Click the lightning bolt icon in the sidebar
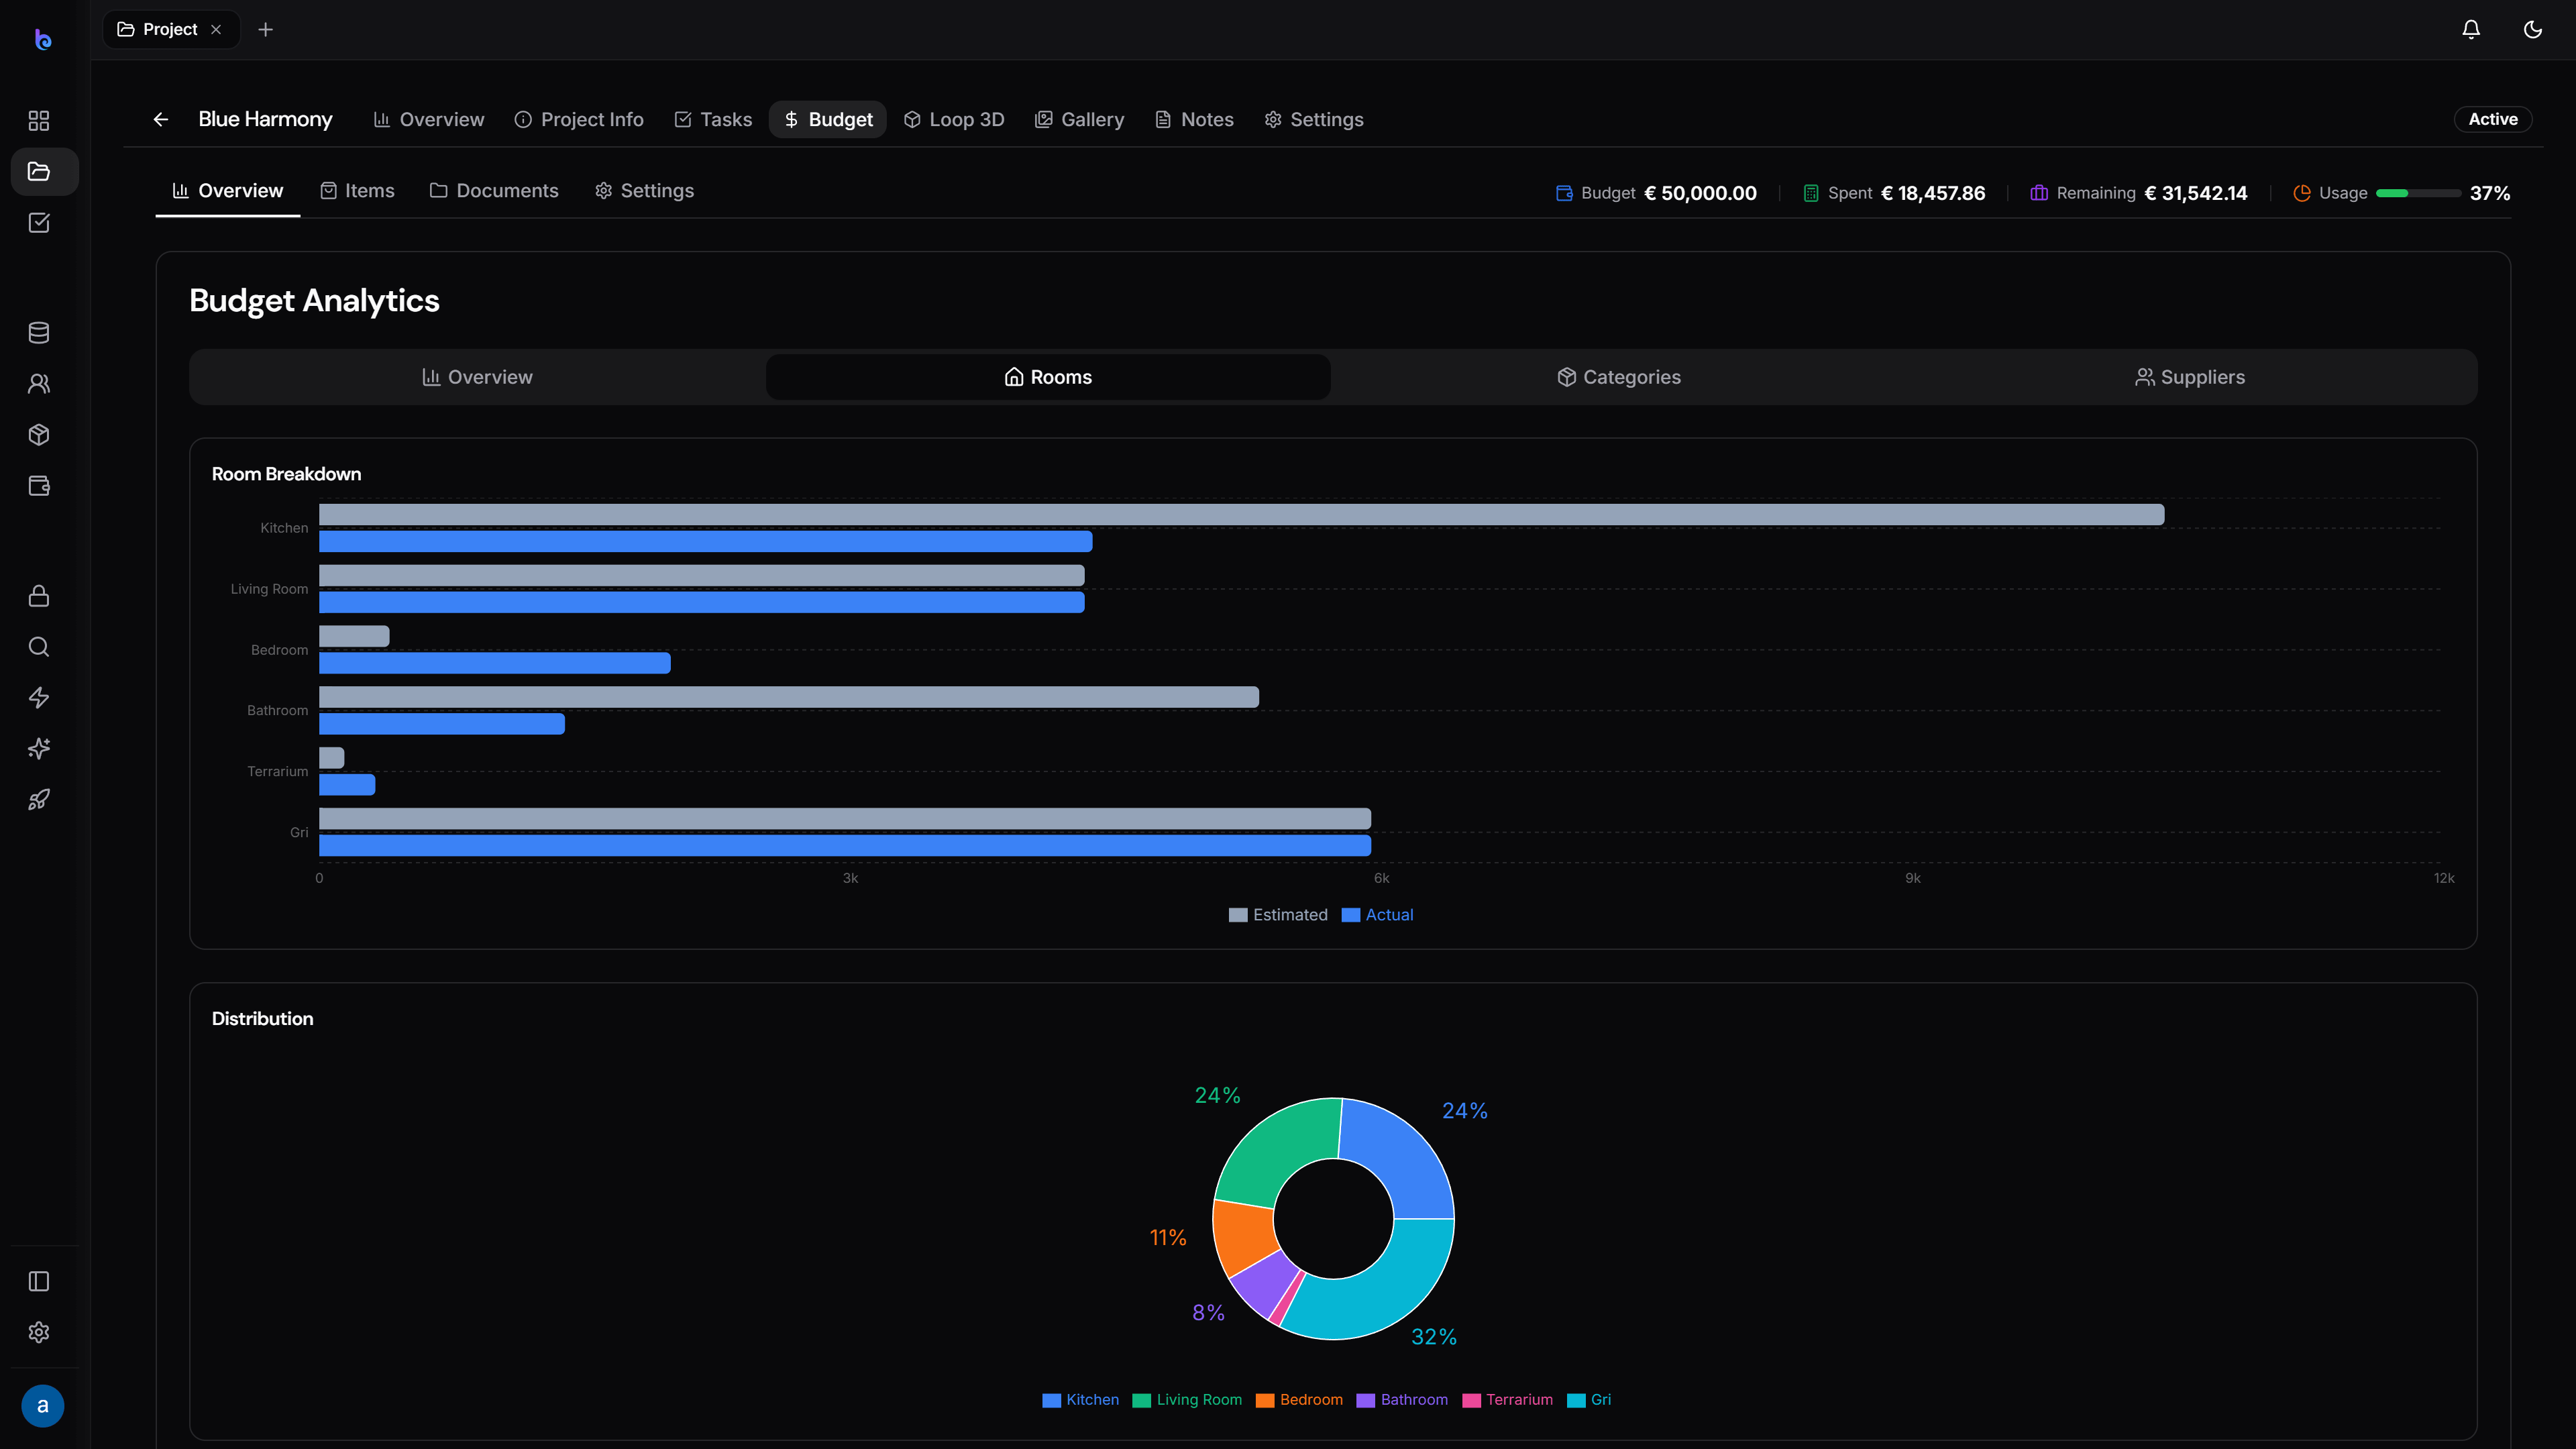The height and width of the screenshot is (1449, 2576). 39,697
